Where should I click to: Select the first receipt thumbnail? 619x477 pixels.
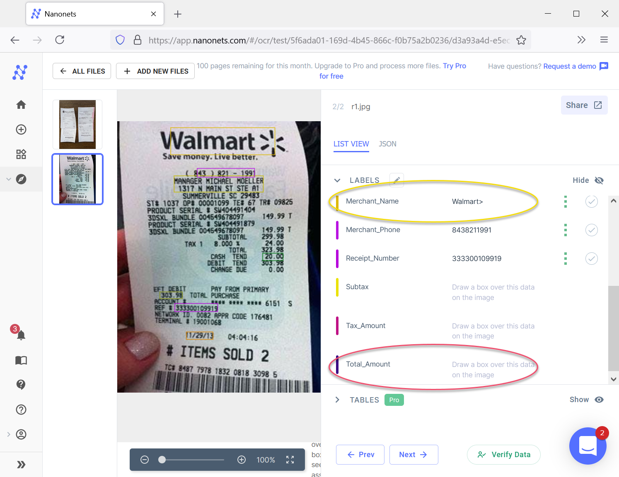pyautogui.click(x=77, y=125)
